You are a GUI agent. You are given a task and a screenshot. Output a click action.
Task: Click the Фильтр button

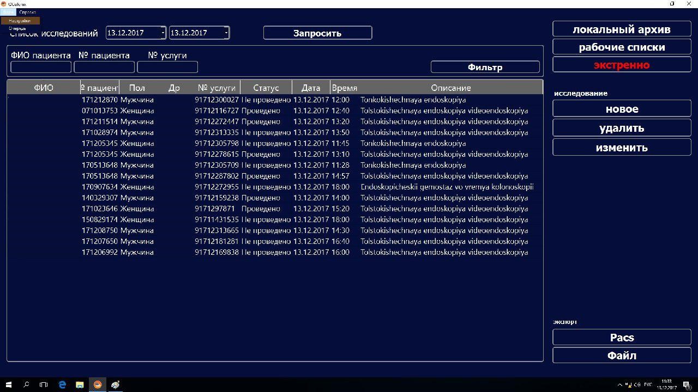[485, 67]
